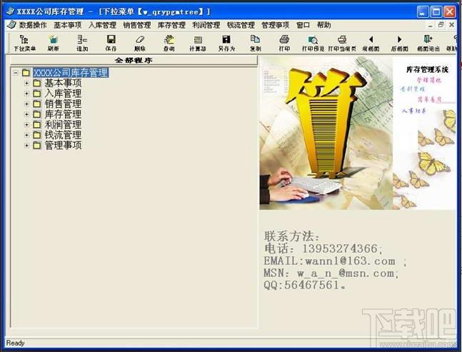Click the folder icon beside 钱流管理
462x352 pixels.
[37, 135]
